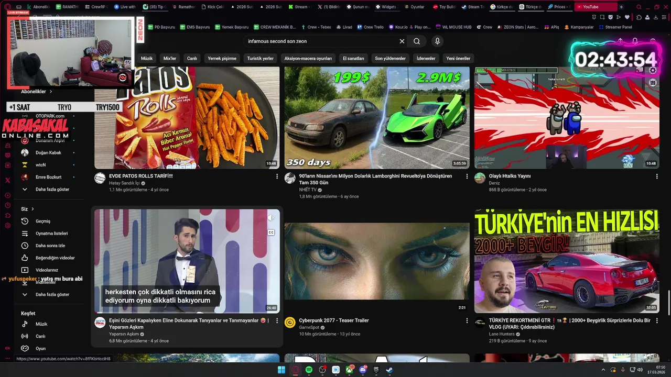Select the Canlı filter chip

click(x=192, y=58)
